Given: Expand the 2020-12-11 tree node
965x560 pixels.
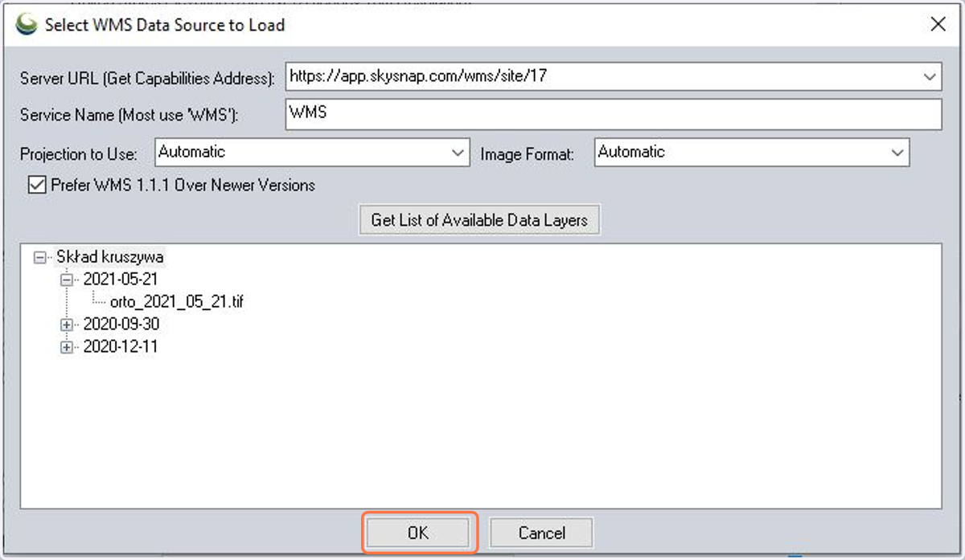Looking at the screenshot, I should point(67,348).
